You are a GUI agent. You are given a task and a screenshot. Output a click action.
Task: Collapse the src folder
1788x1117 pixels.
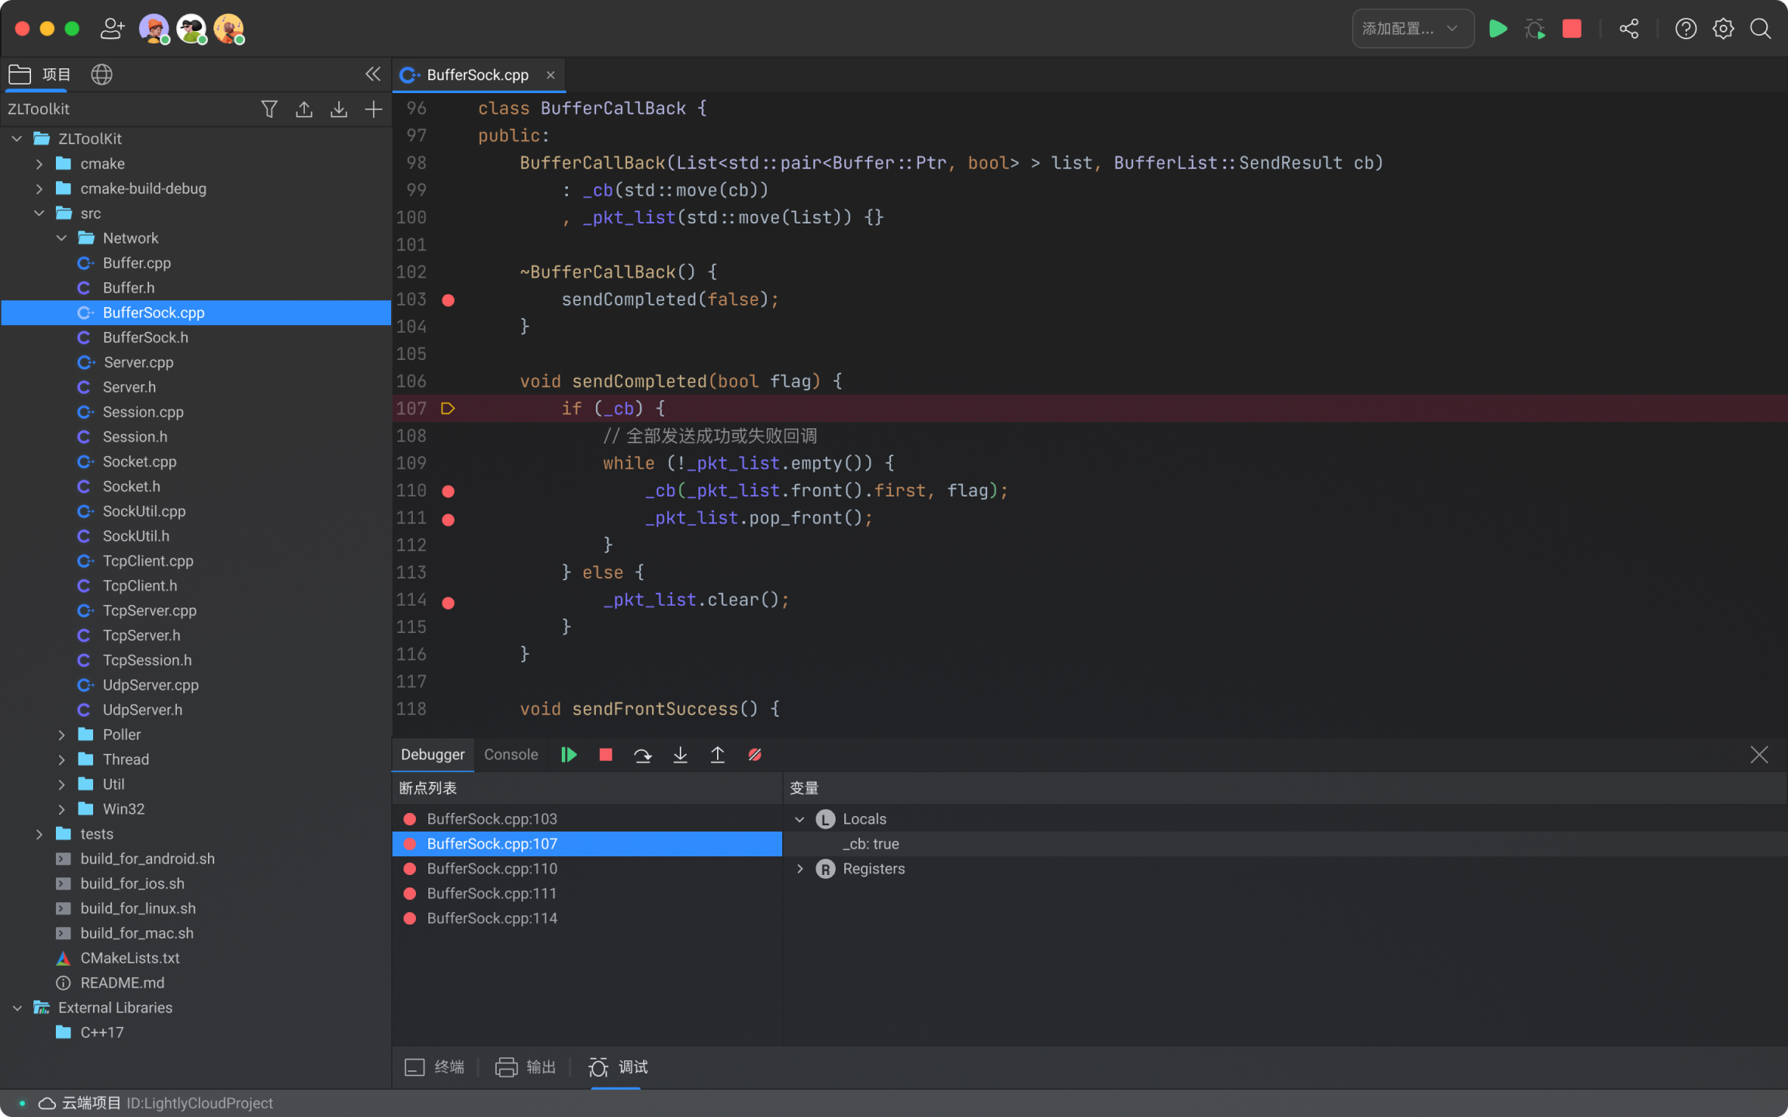(x=40, y=213)
